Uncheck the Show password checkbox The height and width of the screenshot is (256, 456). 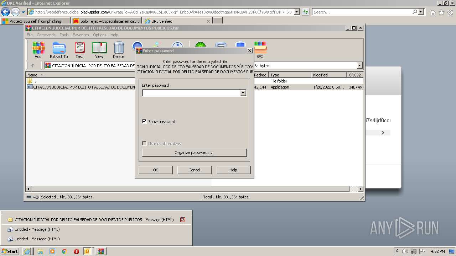tap(144, 122)
